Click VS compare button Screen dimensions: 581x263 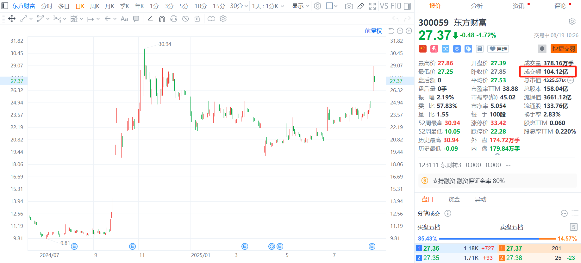[384, 6]
